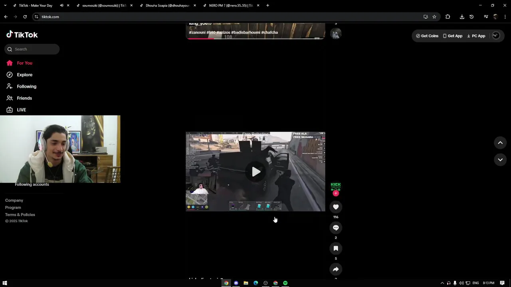The width and height of the screenshot is (511, 287).
Task: Open the browser history clock icon
Action: (x=471, y=17)
